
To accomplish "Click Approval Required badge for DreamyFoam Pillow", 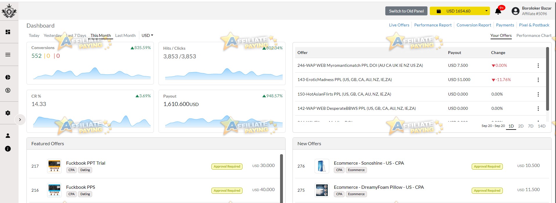I will tap(487, 191).
